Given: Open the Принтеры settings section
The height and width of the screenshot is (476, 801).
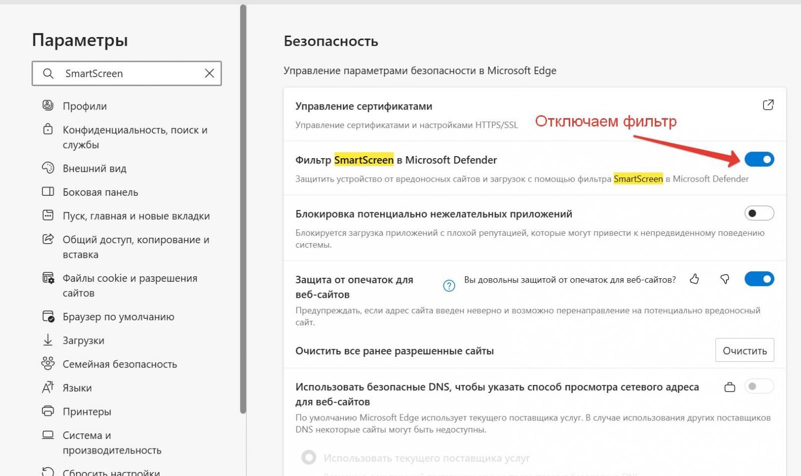Looking at the screenshot, I should [87, 411].
